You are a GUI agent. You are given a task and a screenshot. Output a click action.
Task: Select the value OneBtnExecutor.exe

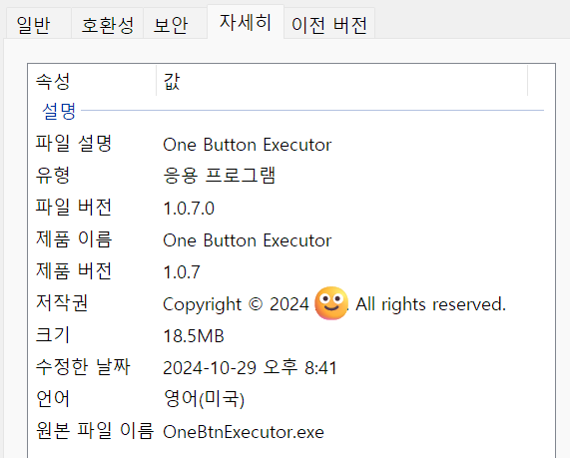pyautogui.click(x=244, y=432)
